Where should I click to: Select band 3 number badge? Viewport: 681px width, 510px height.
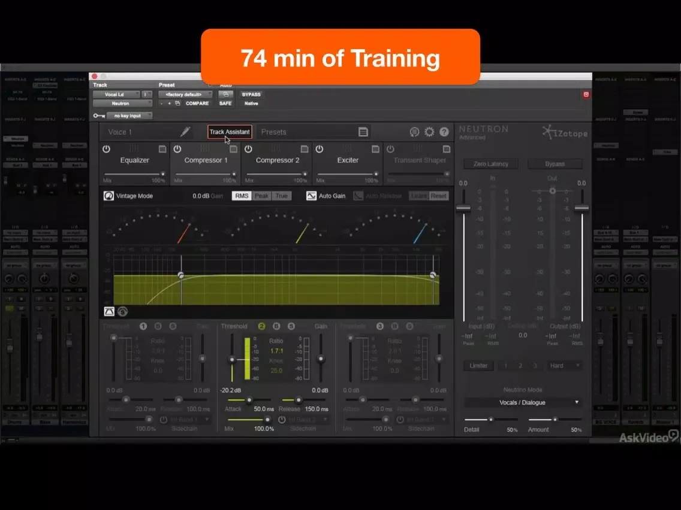pyautogui.click(x=380, y=326)
